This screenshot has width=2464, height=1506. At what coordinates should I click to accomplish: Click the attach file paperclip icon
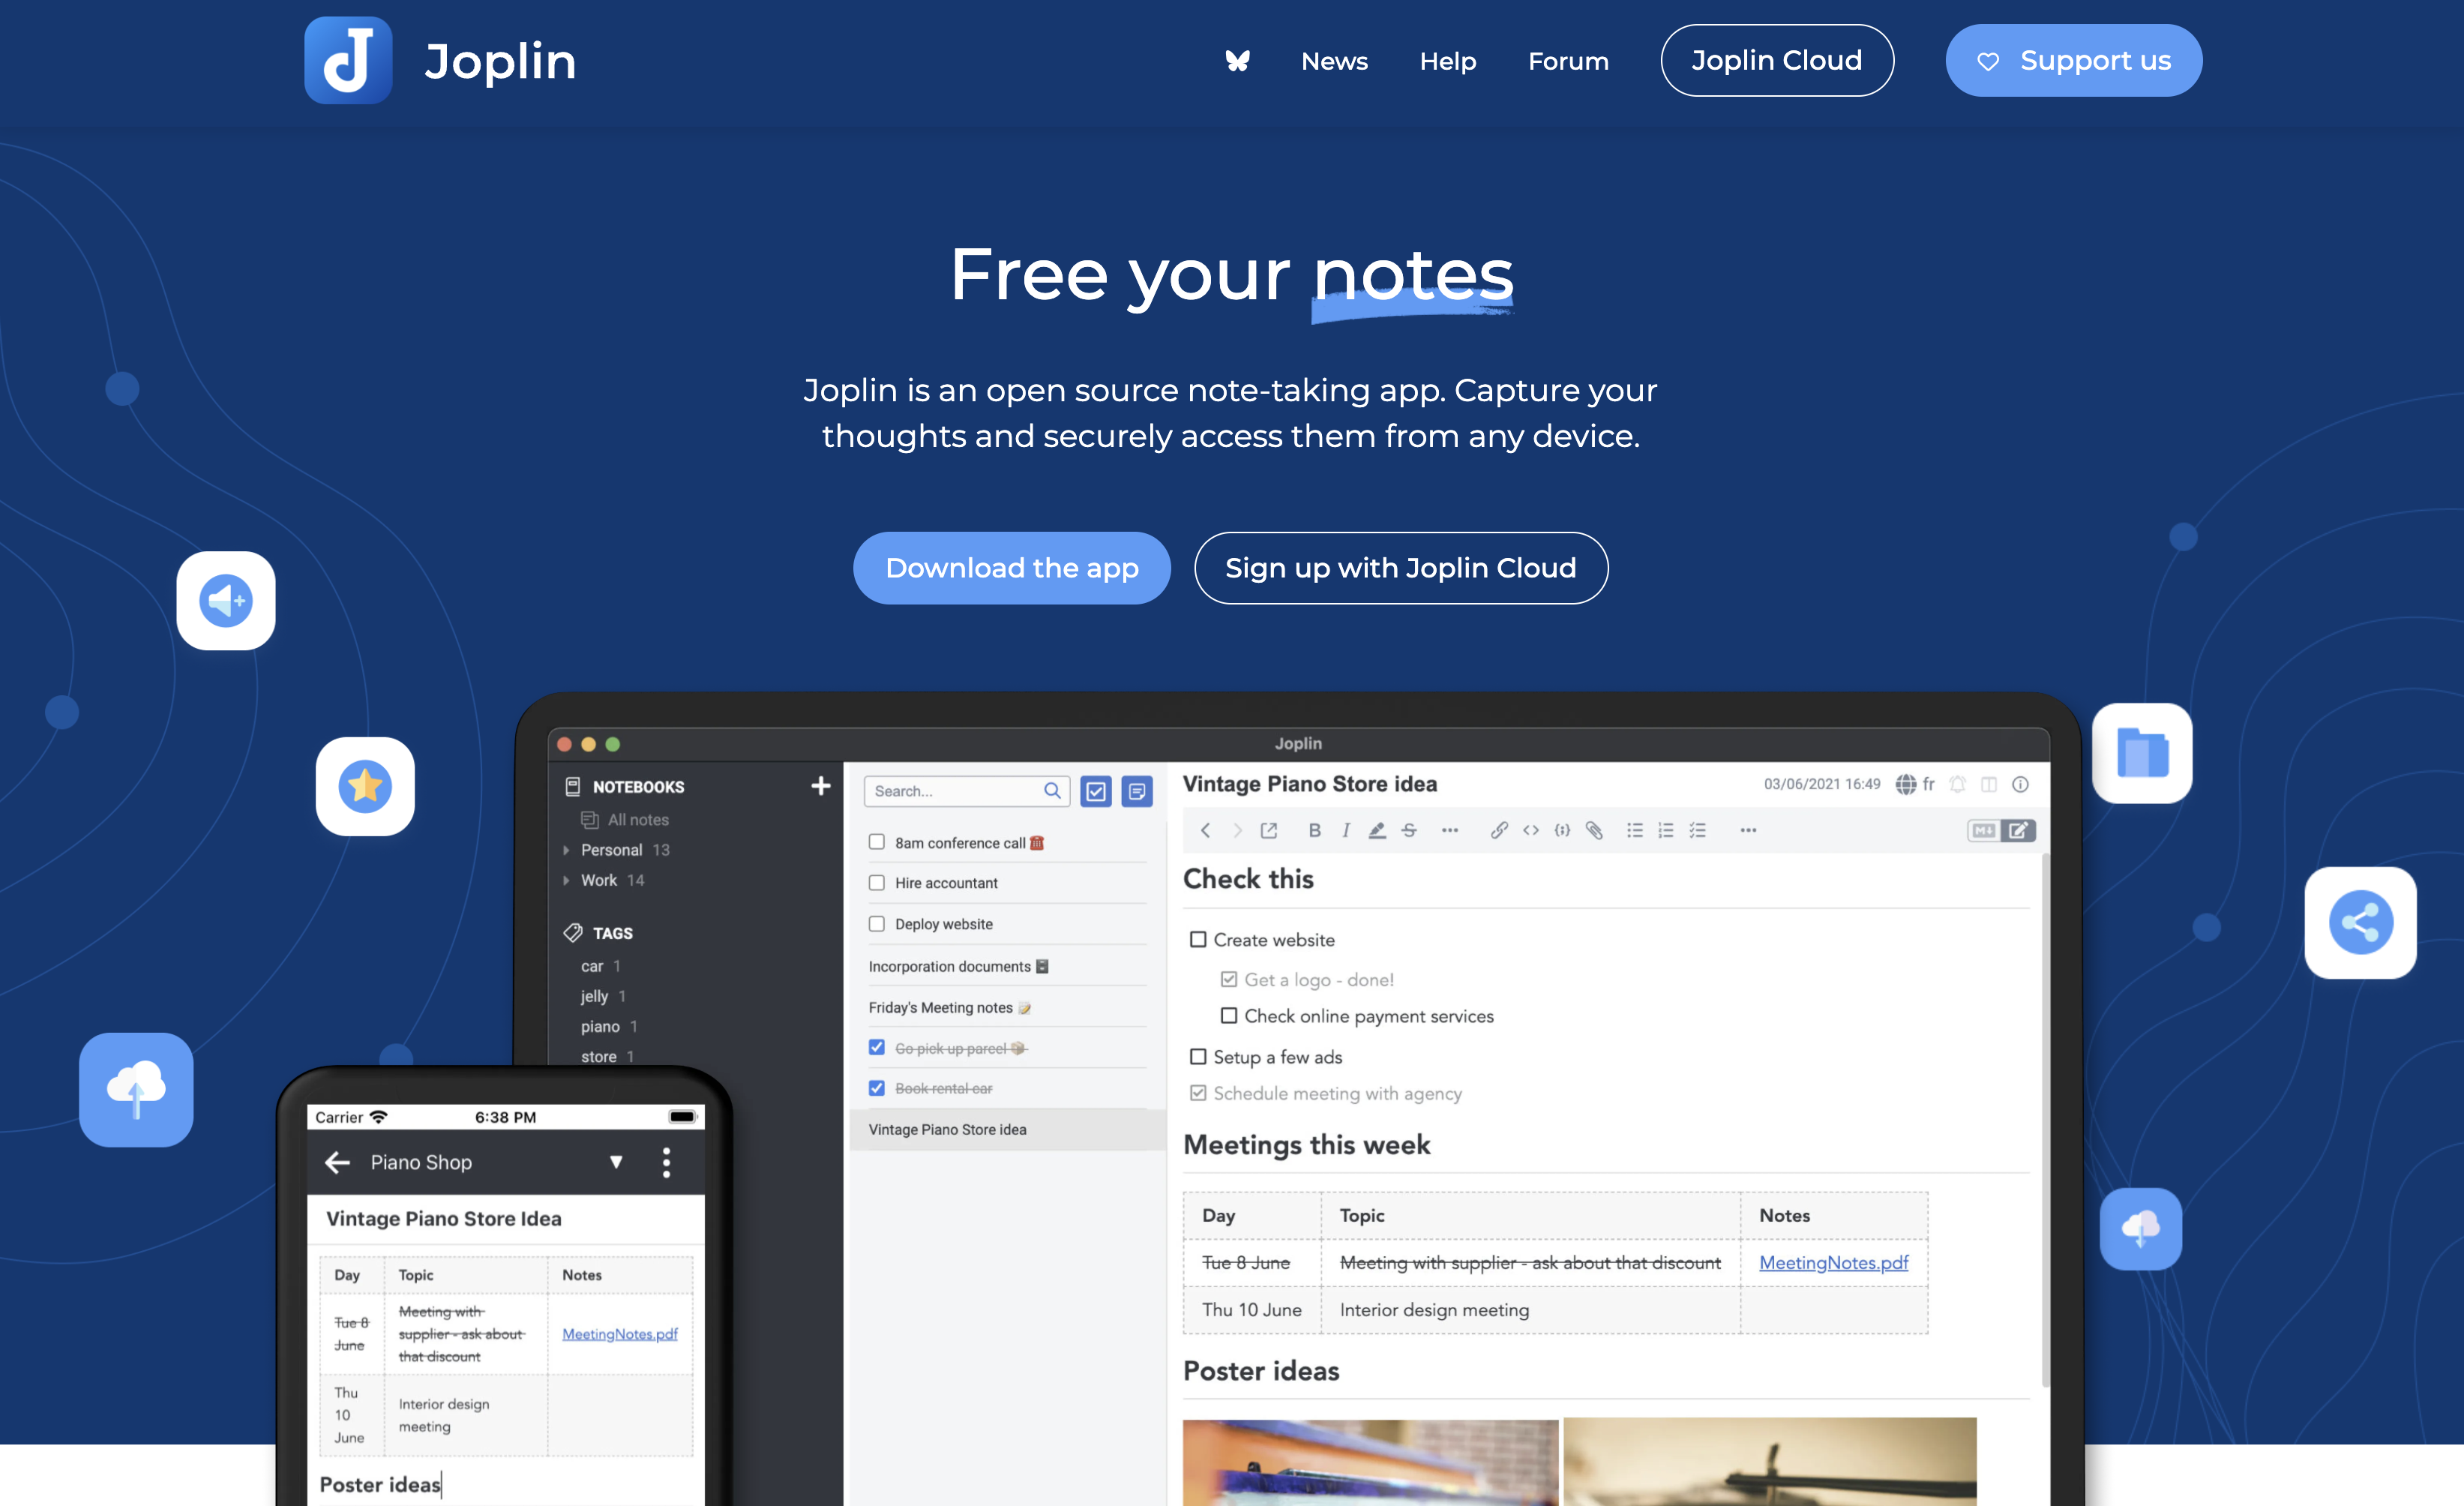pos(1594,830)
